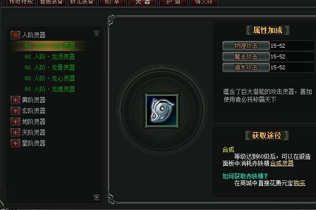Screen dimensions: 316x210
Task: Open the 普通装备 tab
Action: pos(51,2)
